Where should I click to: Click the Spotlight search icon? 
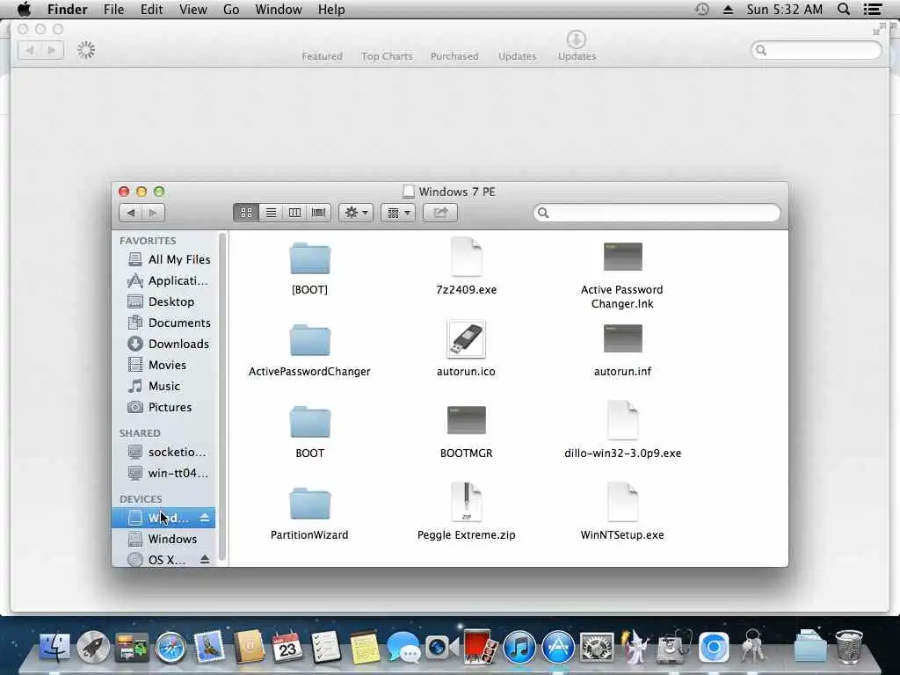[x=844, y=9]
